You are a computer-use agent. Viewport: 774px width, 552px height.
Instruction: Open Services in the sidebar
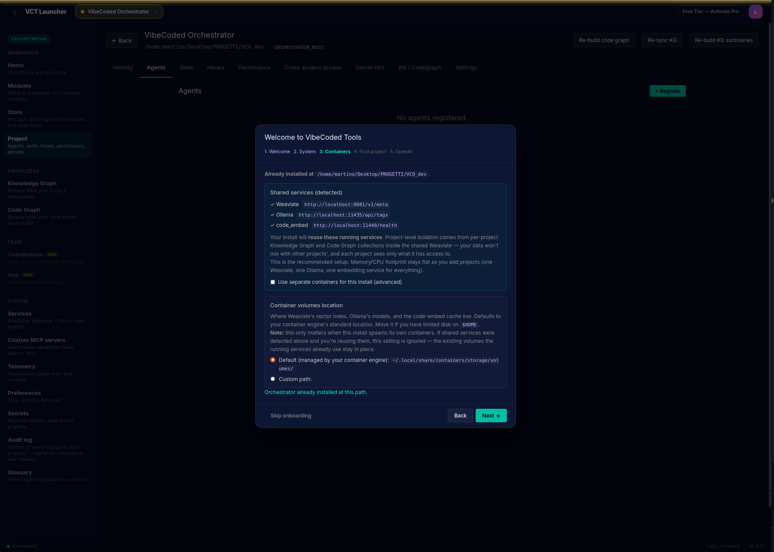coord(47,320)
